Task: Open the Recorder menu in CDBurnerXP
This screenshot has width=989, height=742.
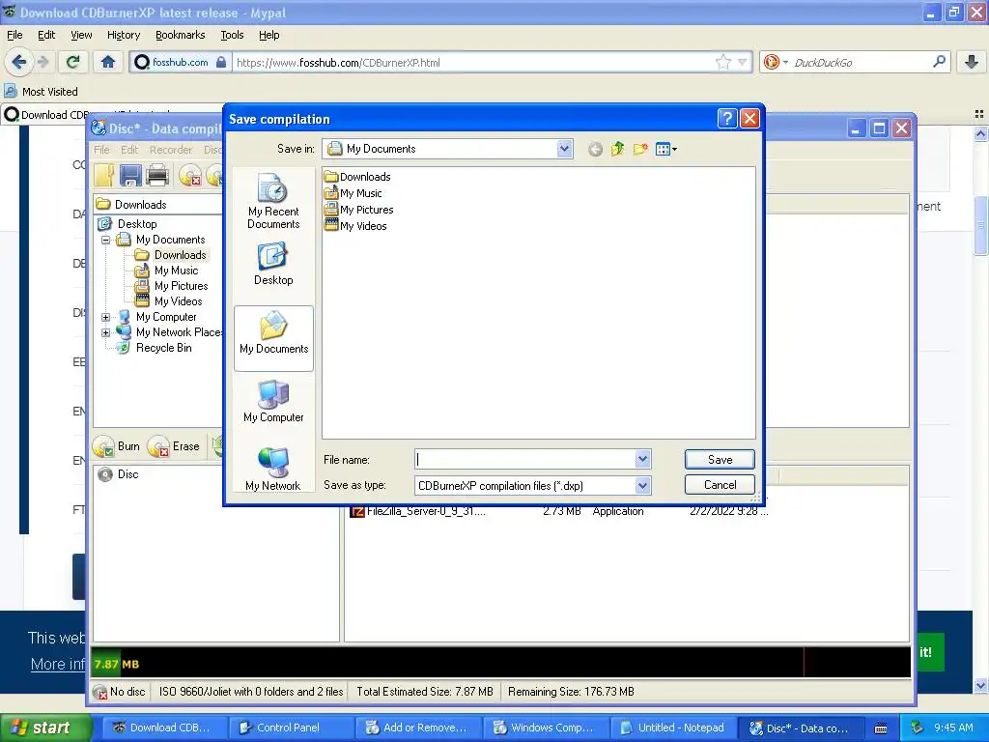Action: [x=170, y=150]
